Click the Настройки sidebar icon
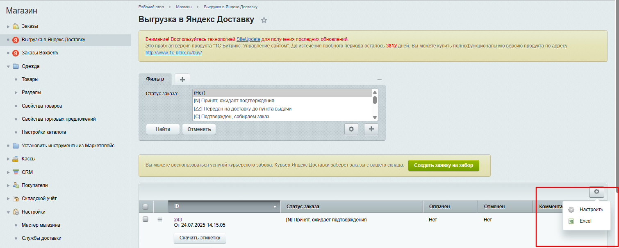Image resolution: width=619 pixels, height=248 pixels. pos(16,212)
